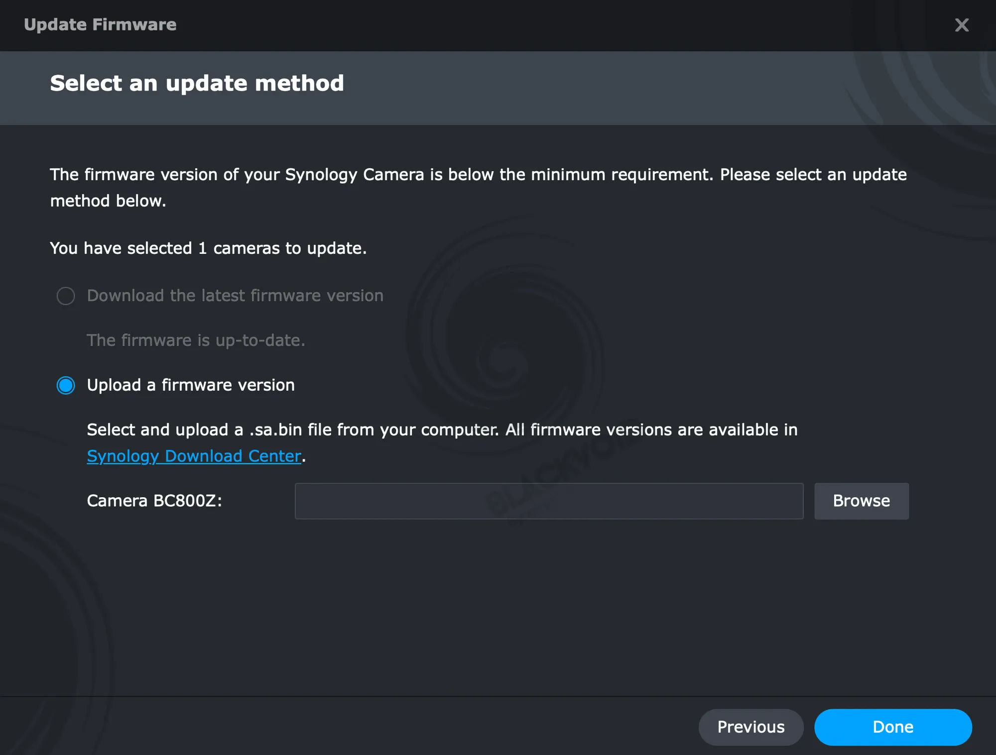The width and height of the screenshot is (996, 755).
Task: Click the 'Upload a firmware version' label text
Action: [191, 385]
